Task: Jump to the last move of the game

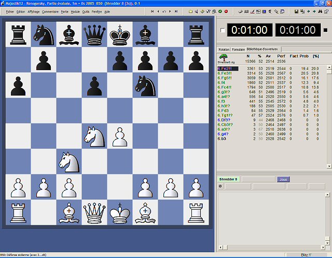Action: pyautogui.click(x=177, y=11)
